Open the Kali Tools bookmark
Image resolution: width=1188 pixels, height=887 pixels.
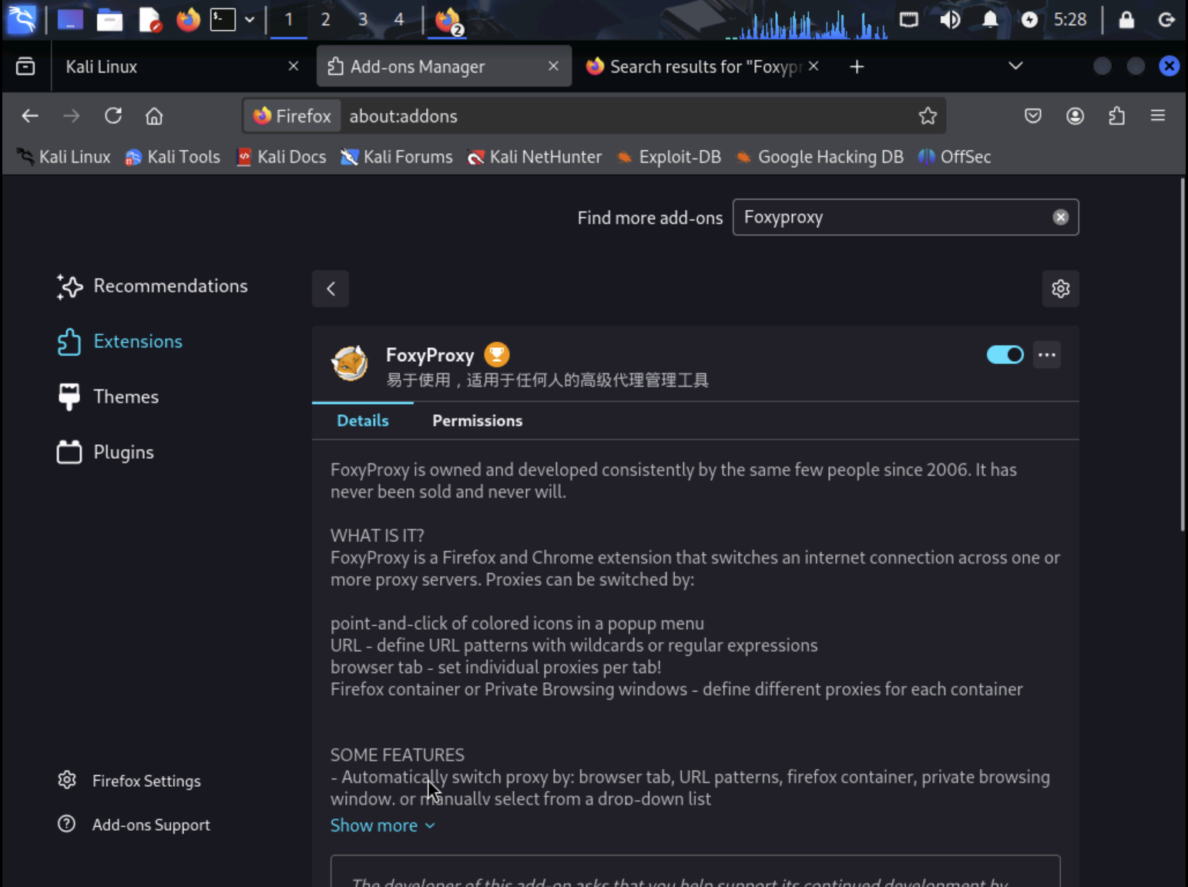point(173,157)
